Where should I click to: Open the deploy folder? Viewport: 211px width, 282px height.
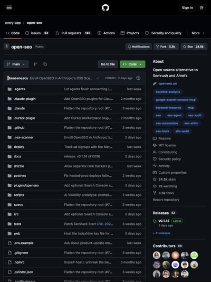click(19, 147)
